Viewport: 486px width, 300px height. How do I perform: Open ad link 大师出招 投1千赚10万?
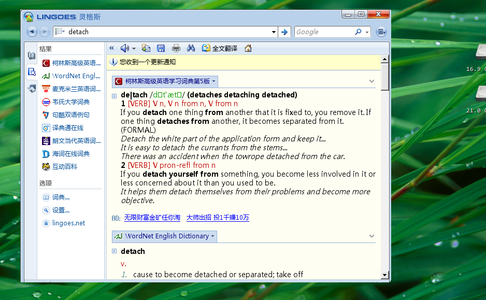click(218, 218)
